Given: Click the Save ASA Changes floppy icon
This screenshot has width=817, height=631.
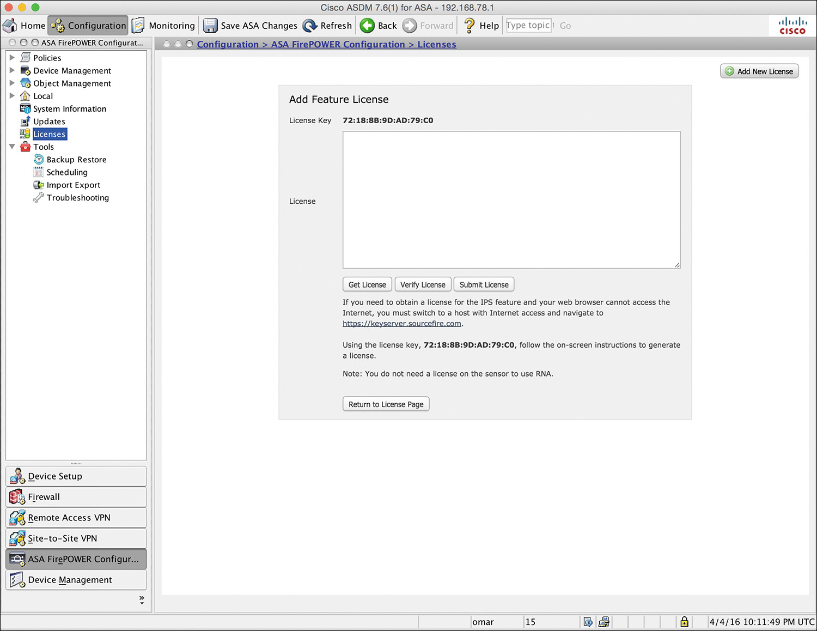Looking at the screenshot, I should click(x=210, y=26).
